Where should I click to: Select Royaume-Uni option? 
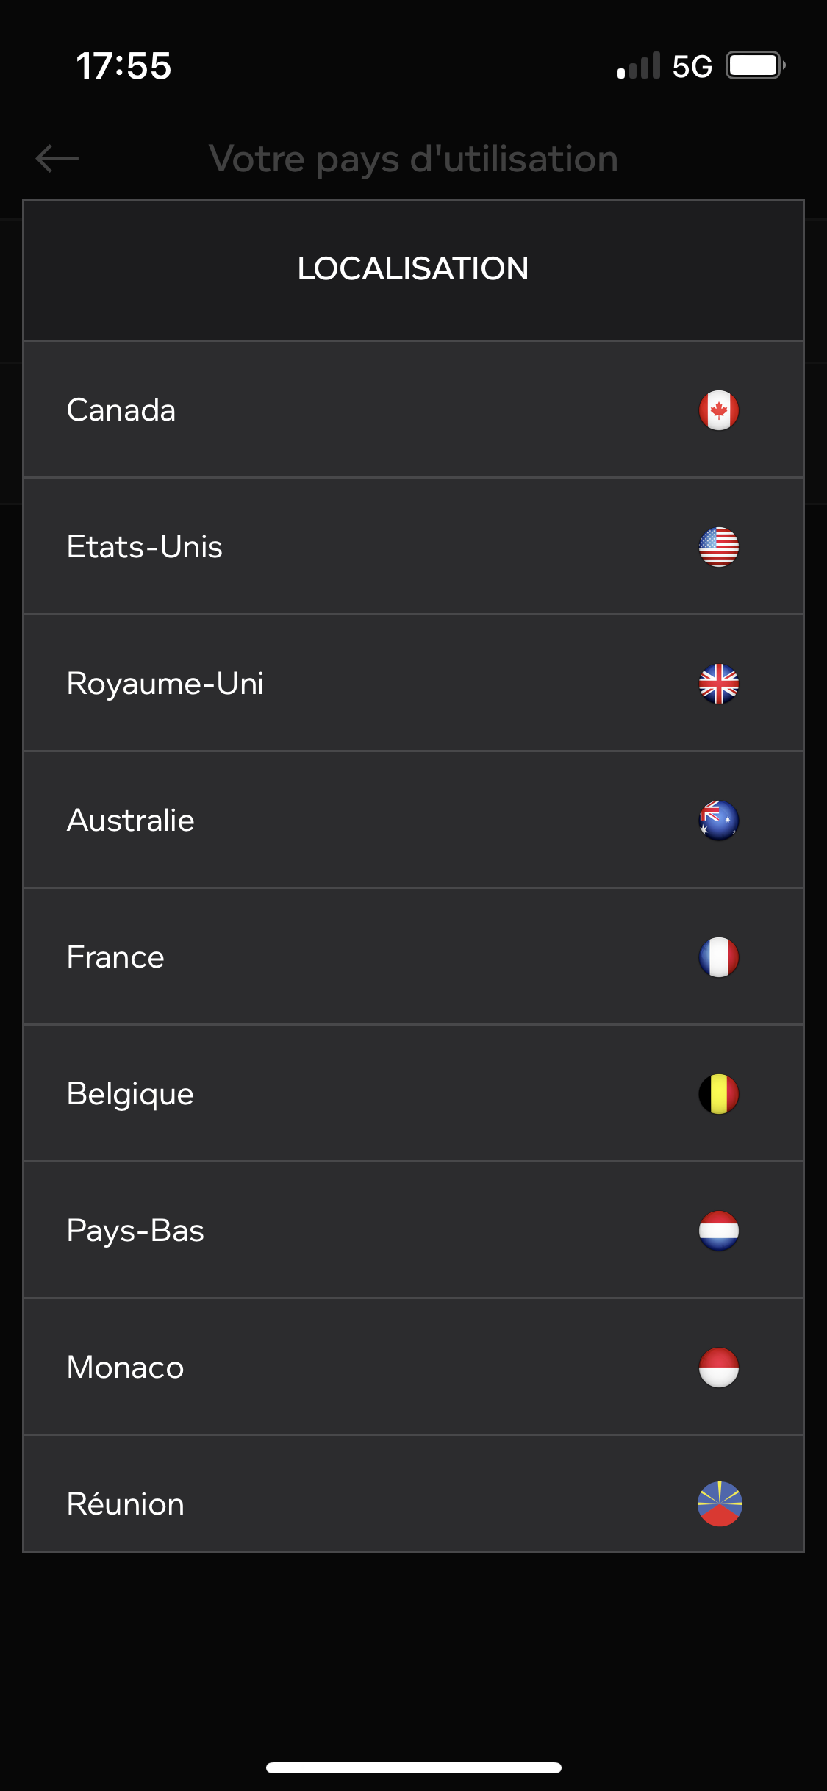(x=413, y=683)
